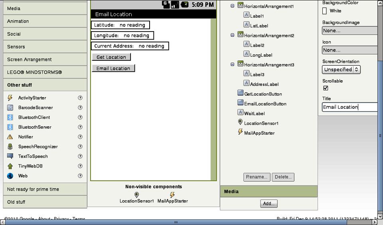Open the Sensors palette category
This screenshot has height=225, width=383.
(x=45, y=47)
